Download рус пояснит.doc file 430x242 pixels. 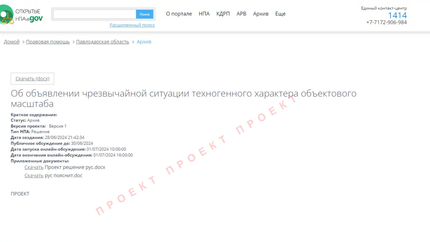(34, 176)
